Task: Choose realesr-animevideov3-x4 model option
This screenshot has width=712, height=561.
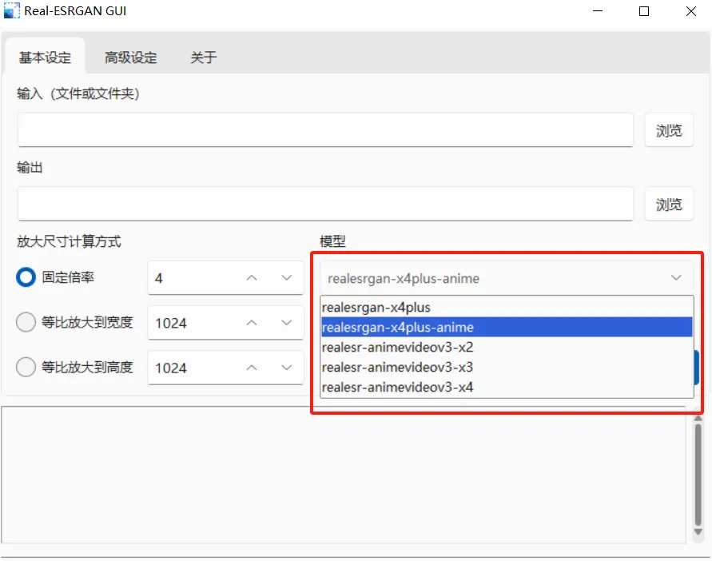Action: click(x=507, y=387)
